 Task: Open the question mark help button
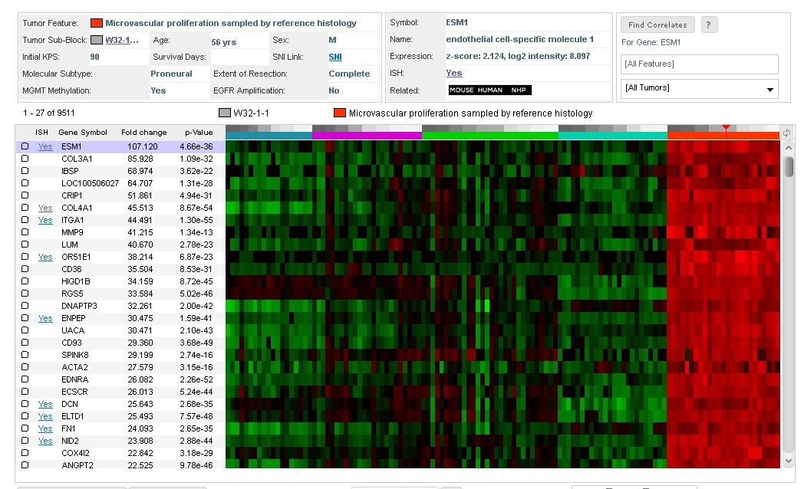(x=709, y=25)
